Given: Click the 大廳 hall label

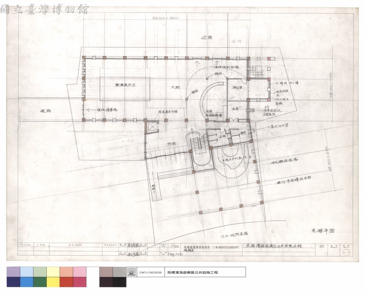Looking at the screenshot, I should pyautogui.click(x=175, y=87).
